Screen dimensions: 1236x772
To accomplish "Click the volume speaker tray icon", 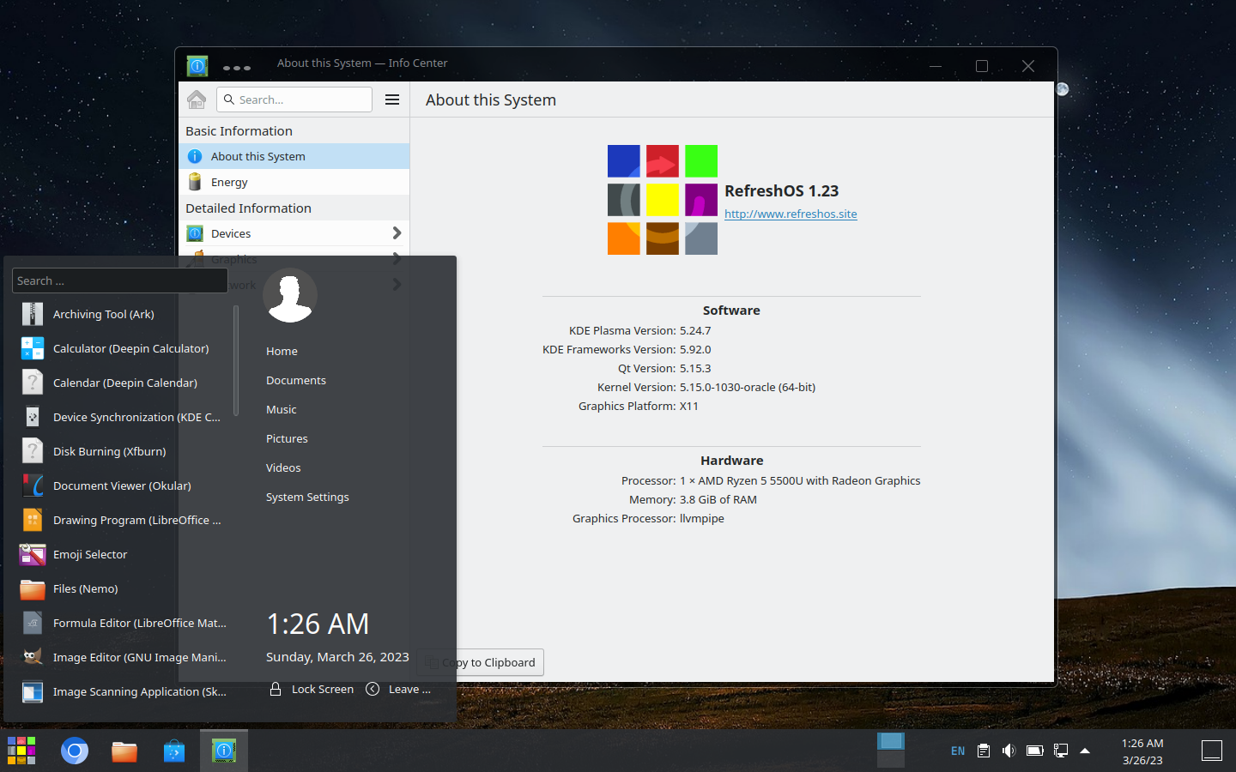I will [1009, 751].
